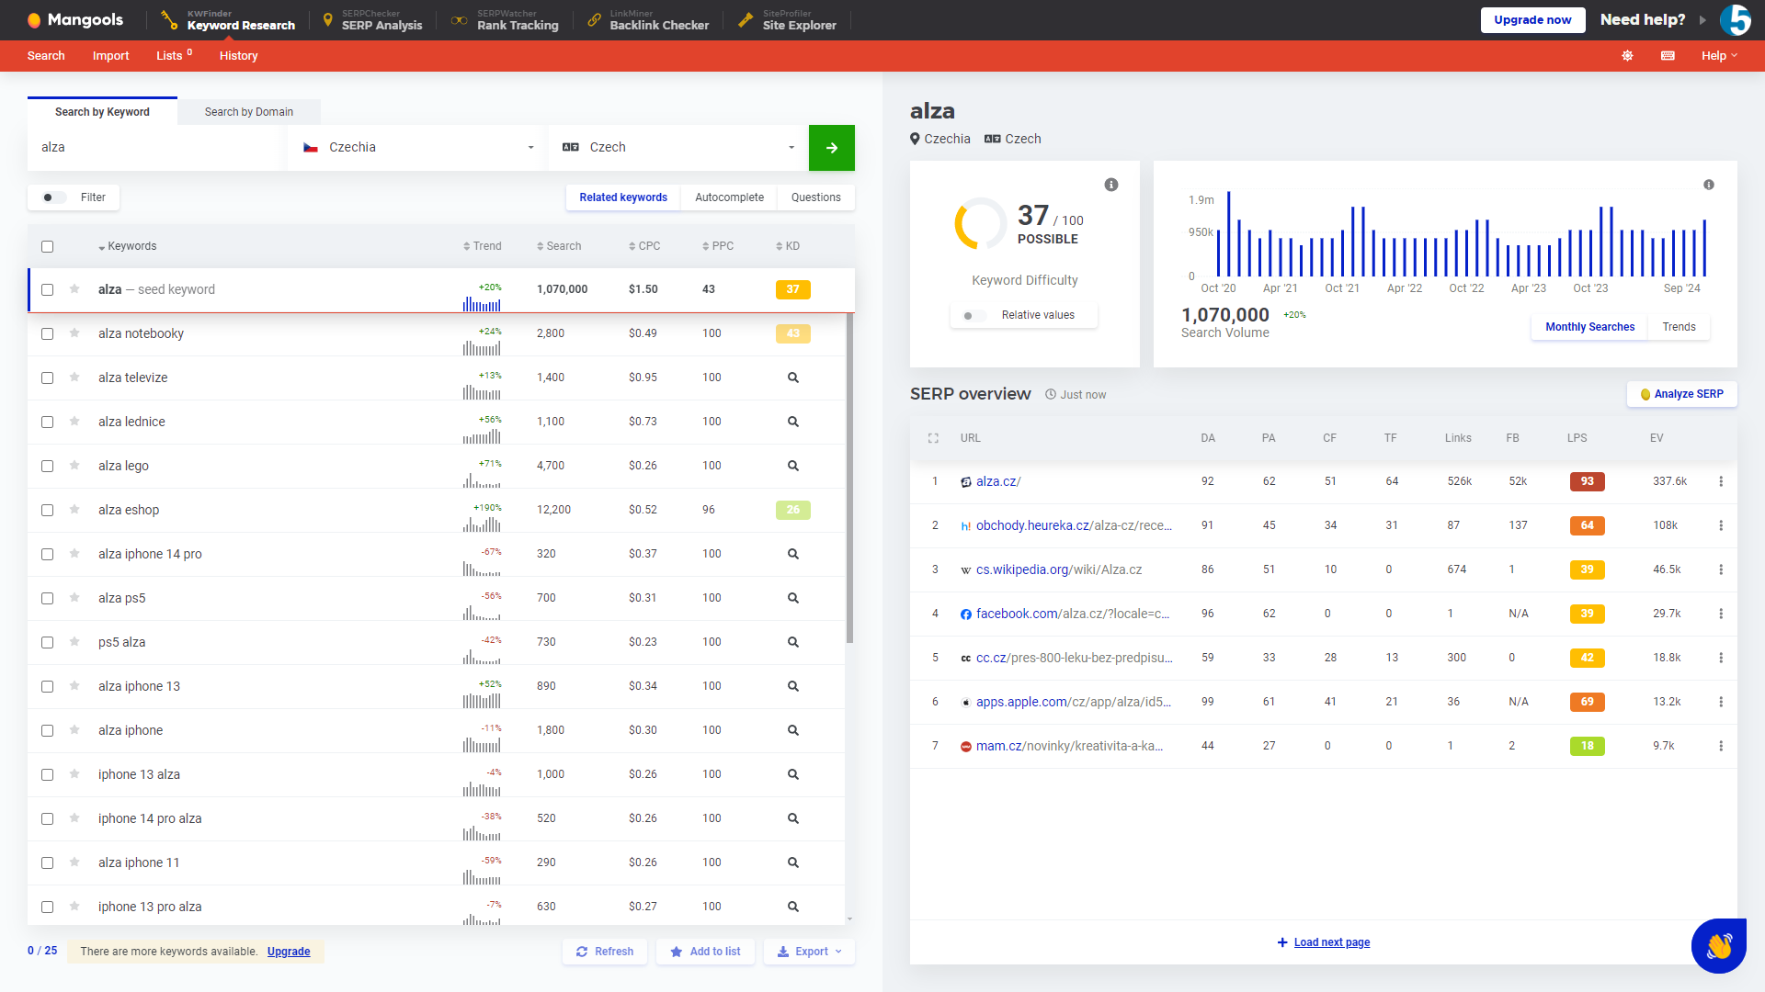Open more options for alza.cz result
The image size is (1765, 992).
point(1721,481)
